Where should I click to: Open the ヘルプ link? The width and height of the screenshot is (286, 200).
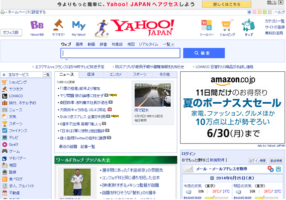(280, 12)
